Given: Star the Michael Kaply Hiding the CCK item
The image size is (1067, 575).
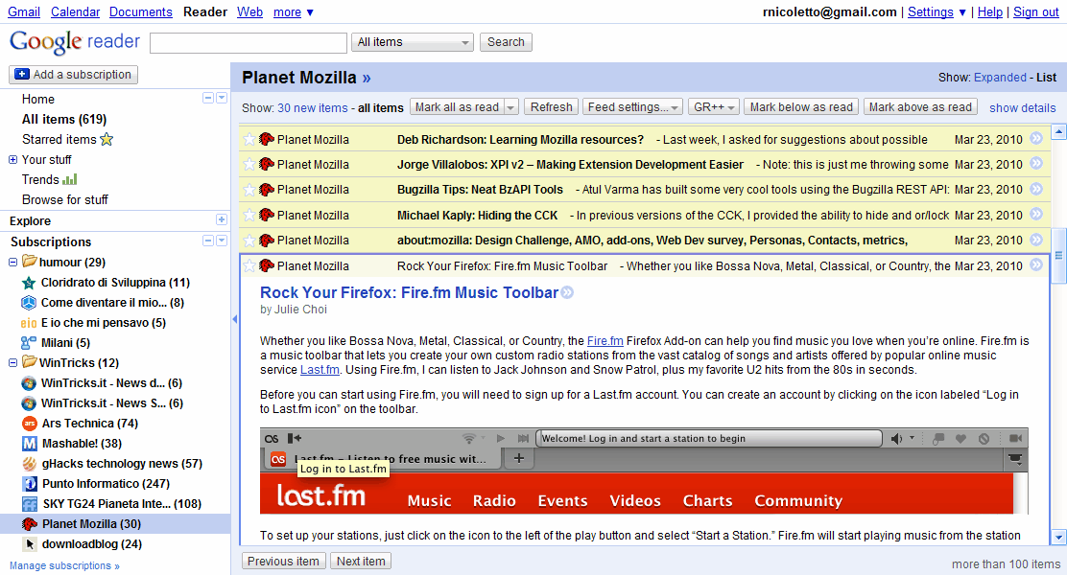Looking at the screenshot, I should pos(249,216).
